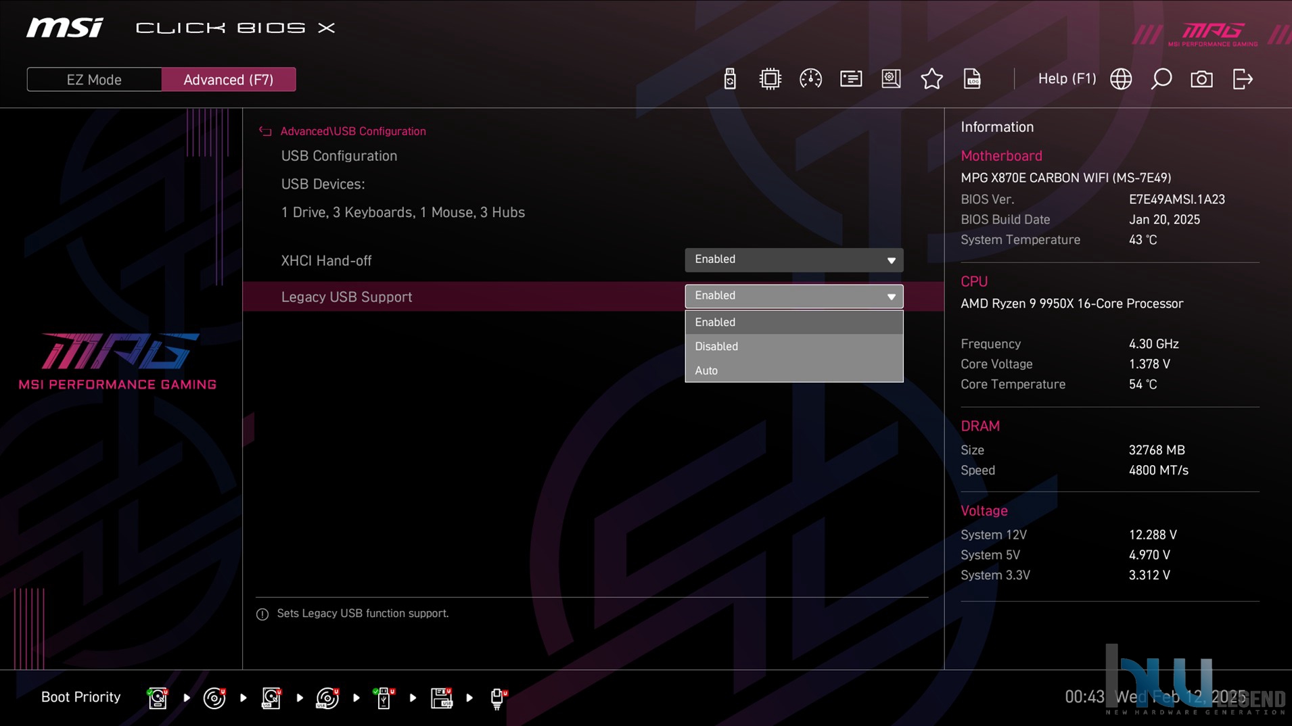Click the XHCI Hand-off dropdown arrow
Viewport: 1292px width, 726px height.
tap(891, 260)
